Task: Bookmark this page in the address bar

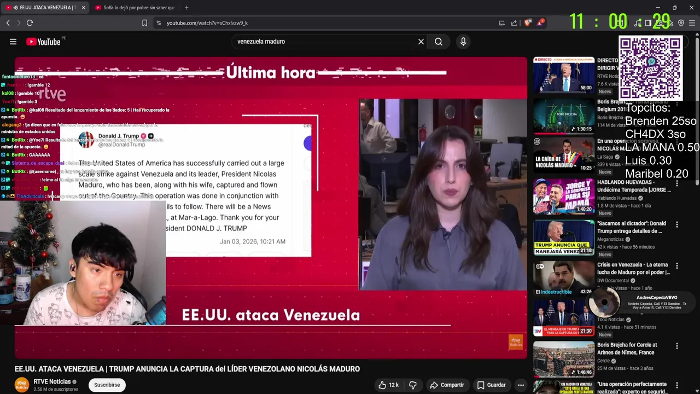Action: (144, 23)
